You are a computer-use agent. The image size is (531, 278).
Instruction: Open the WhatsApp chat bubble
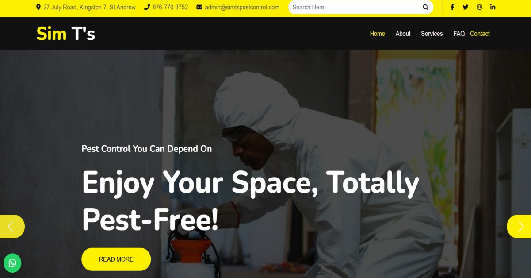12,263
